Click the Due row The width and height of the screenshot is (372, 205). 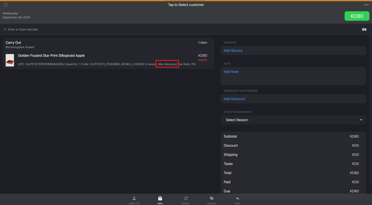pyautogui.click(x=293, y=190)
